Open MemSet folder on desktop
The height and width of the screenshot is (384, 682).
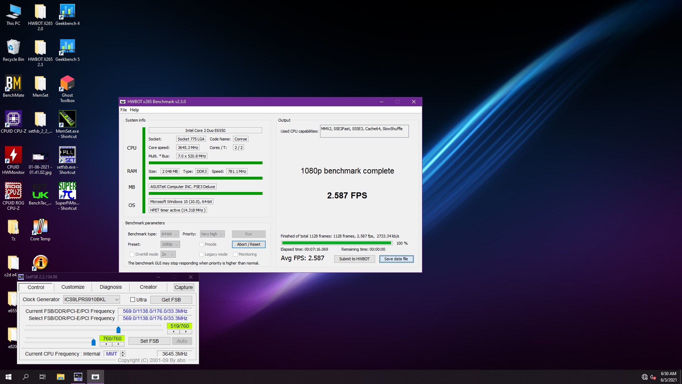click(40, 86)
